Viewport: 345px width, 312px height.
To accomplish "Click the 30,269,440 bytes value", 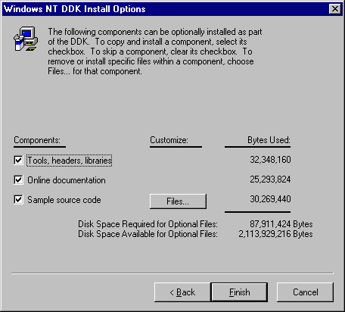I will pos(270,199).
